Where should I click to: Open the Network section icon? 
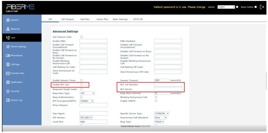[x=8, y=29]
